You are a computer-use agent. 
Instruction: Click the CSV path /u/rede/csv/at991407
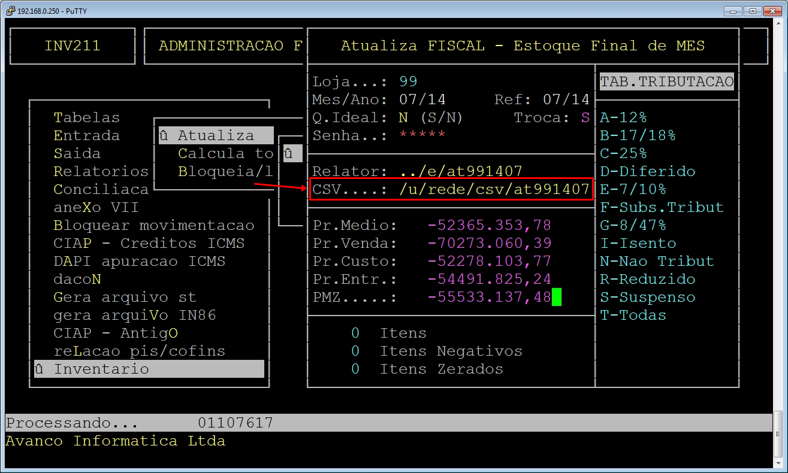click(x=494, y=189)
